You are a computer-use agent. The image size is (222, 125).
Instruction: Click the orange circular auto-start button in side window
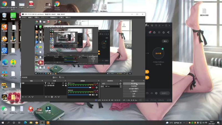(x=158, y=53)
